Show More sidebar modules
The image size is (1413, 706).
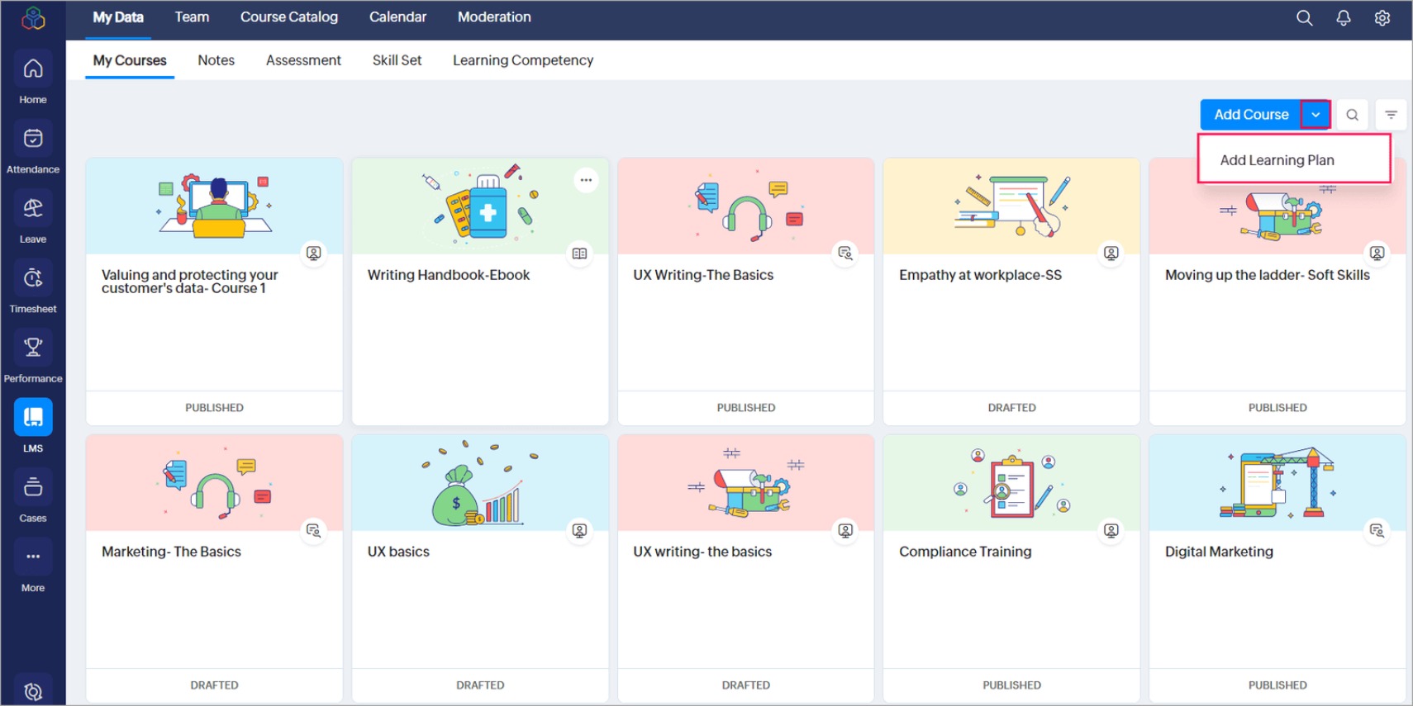pyautogui.click(x=33, y=566)
